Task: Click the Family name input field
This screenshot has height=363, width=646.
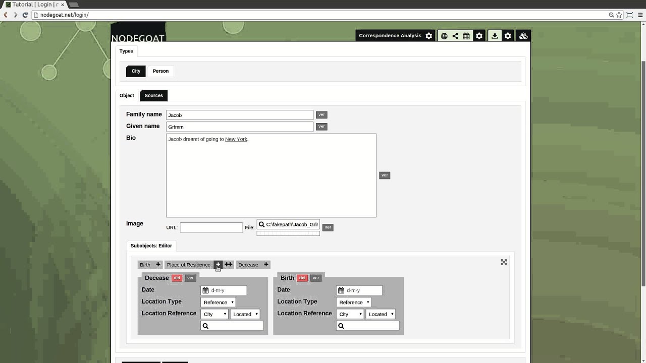Action: coord(240,115)
